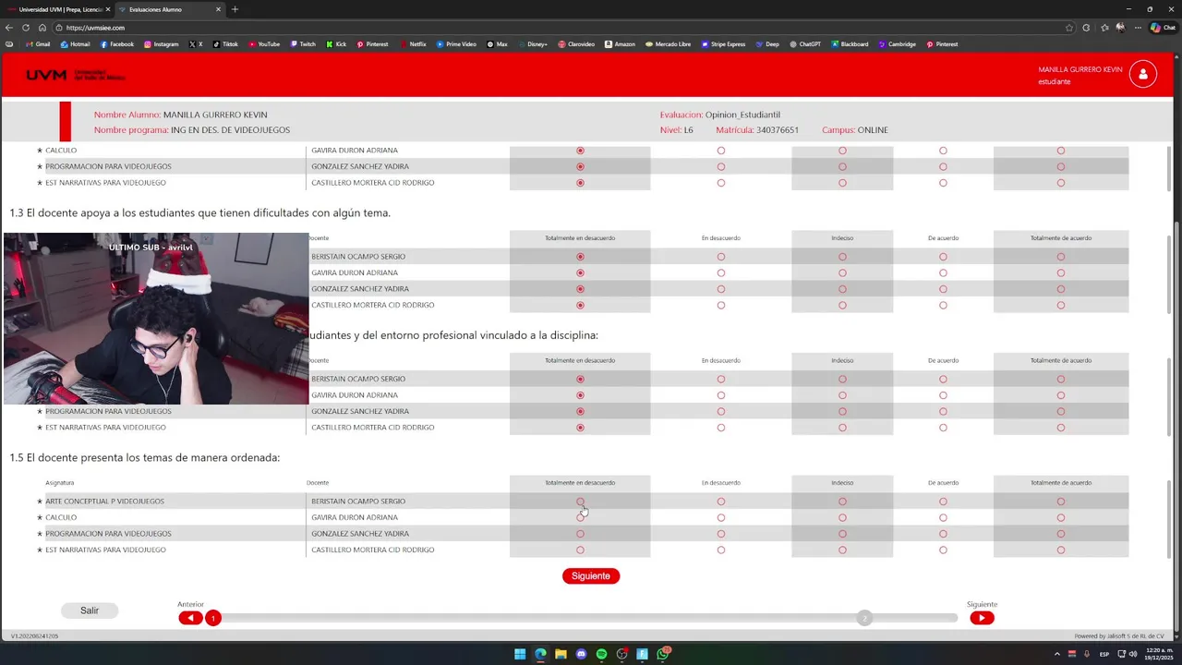Open the Instagram bookmark
Screen dimensions: 1182x665
click(161, 44)
